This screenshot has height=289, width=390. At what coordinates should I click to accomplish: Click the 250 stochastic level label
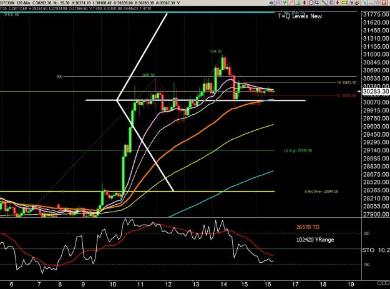pos(367,233)
